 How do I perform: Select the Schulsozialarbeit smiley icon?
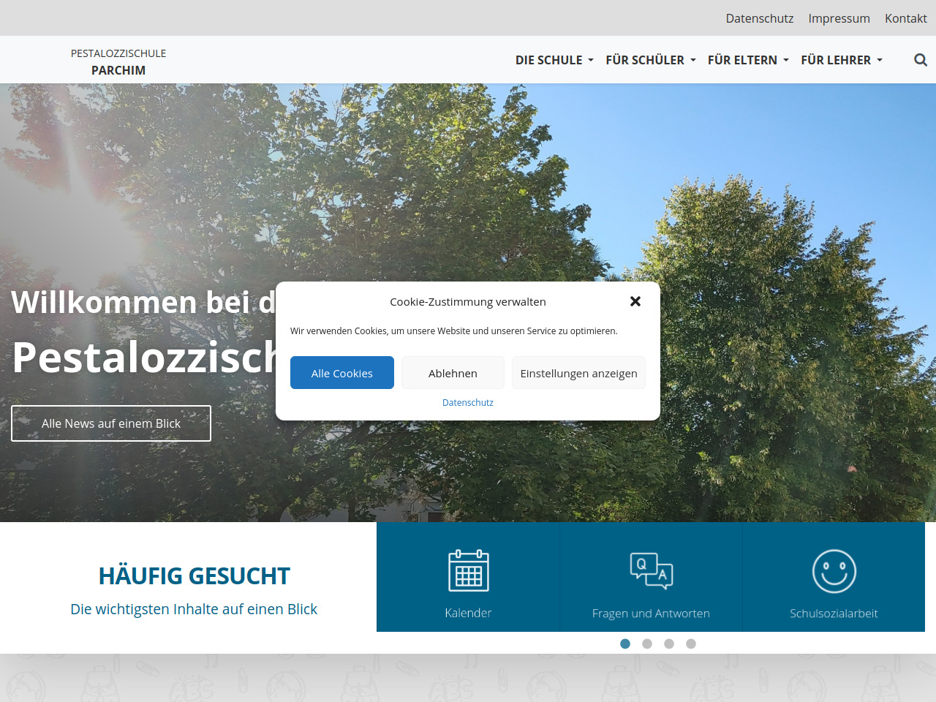[834, 571]
